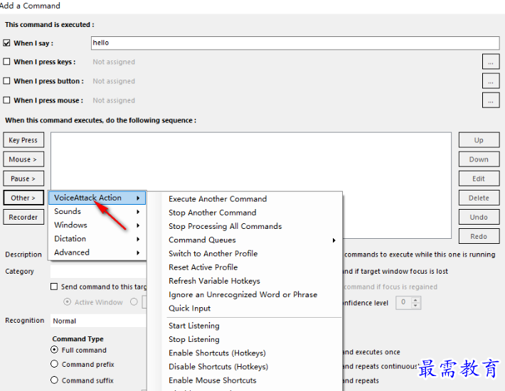
Task: Expand the Advanced submenu
Action: click(97, 252)
